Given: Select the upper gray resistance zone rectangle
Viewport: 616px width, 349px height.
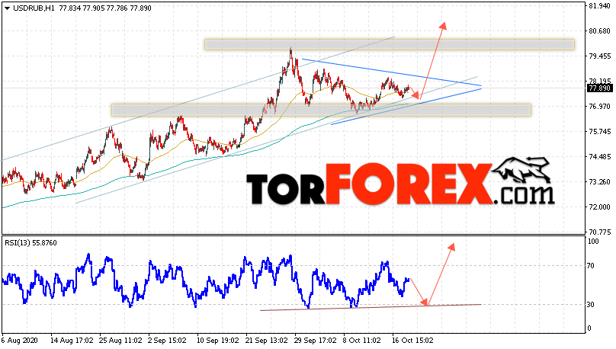Looking at the screenshot, I should click(x=390, y=44).
